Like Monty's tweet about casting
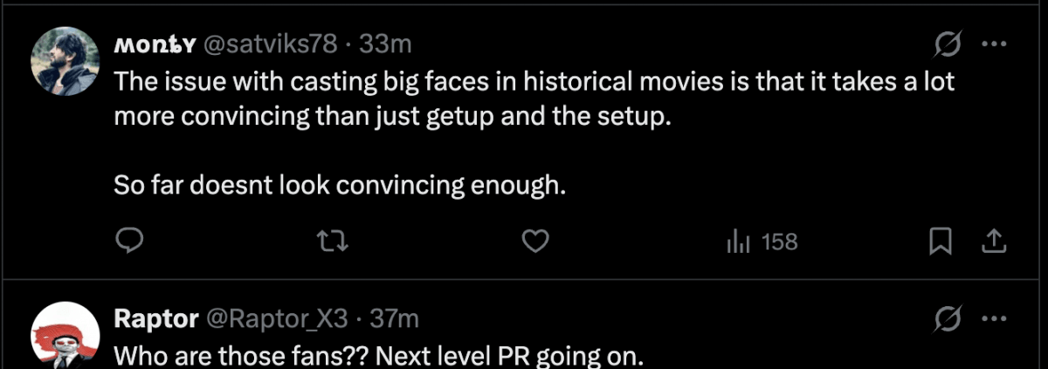Image resolution: width=1048 pixels, height=369 pixels. pos(534,242)
